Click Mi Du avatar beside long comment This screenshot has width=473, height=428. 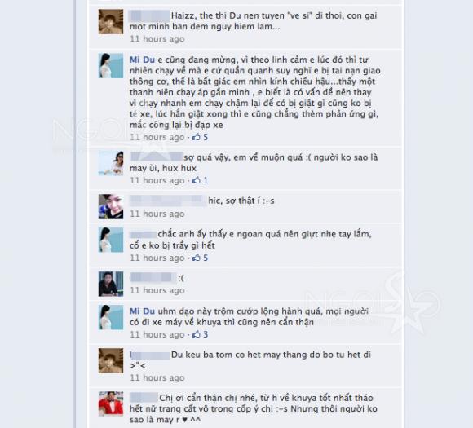coord(111,66)
